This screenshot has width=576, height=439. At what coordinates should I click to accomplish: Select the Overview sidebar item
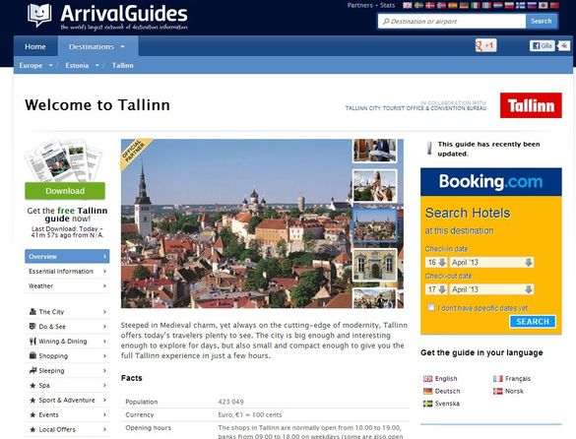(x=67, y=257)
